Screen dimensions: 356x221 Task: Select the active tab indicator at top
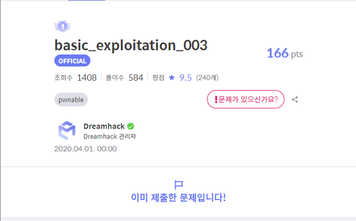tap(86, 0)
